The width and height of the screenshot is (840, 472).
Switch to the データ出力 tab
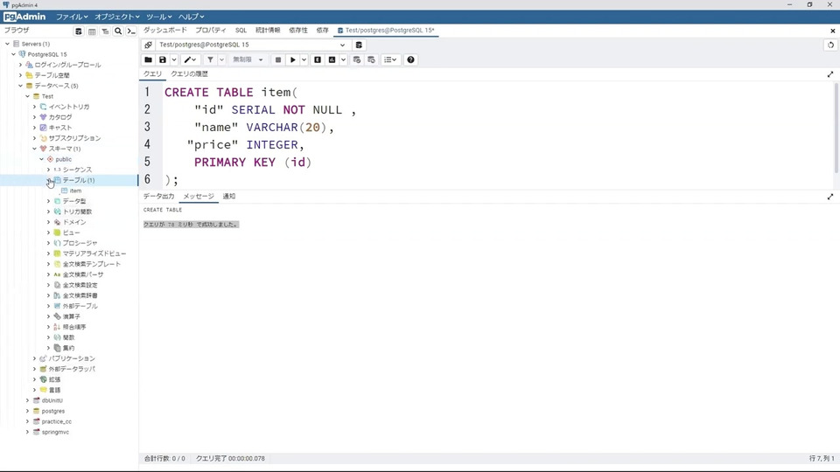(158, 197)
